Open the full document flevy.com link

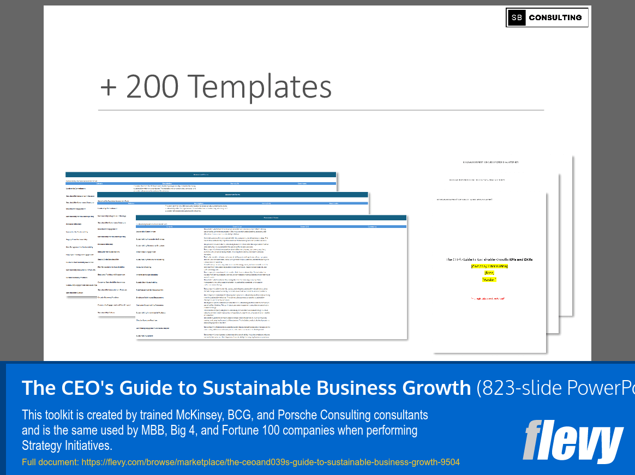click(x=271, y=462)
